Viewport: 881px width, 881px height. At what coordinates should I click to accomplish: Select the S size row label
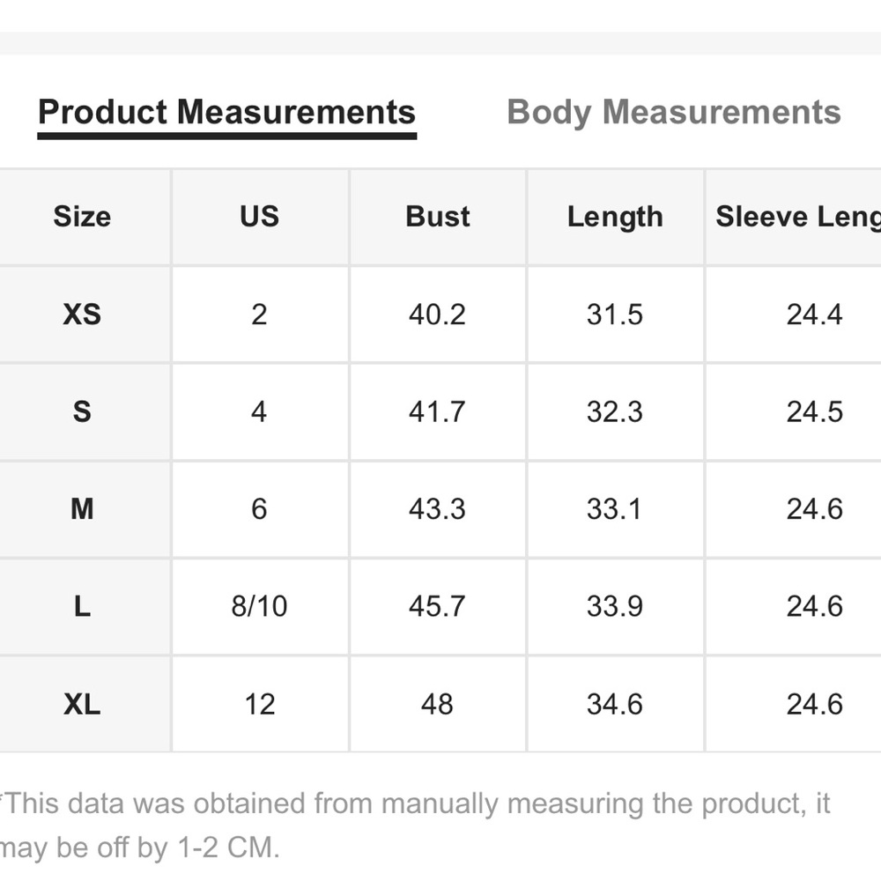point(82,411)
